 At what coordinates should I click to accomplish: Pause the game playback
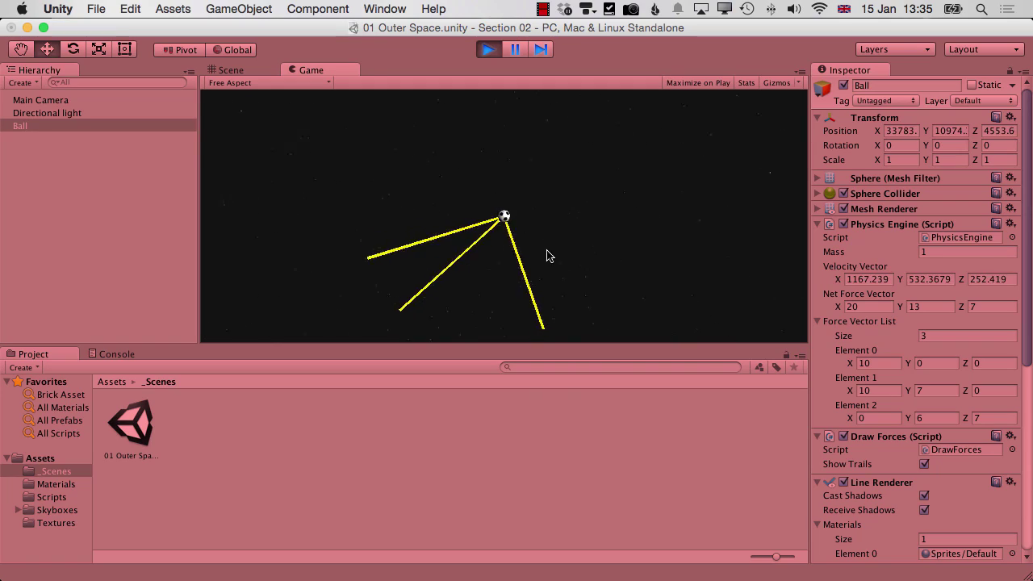(x=515, y=49)
